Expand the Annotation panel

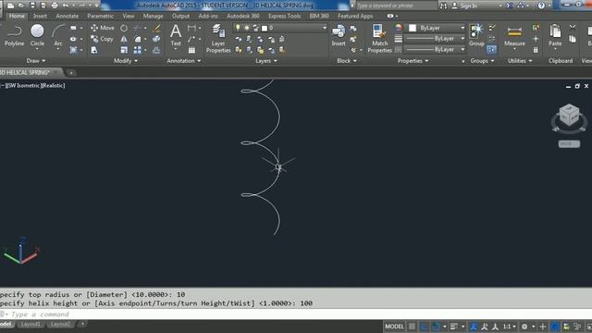click(x=184, y=61)
